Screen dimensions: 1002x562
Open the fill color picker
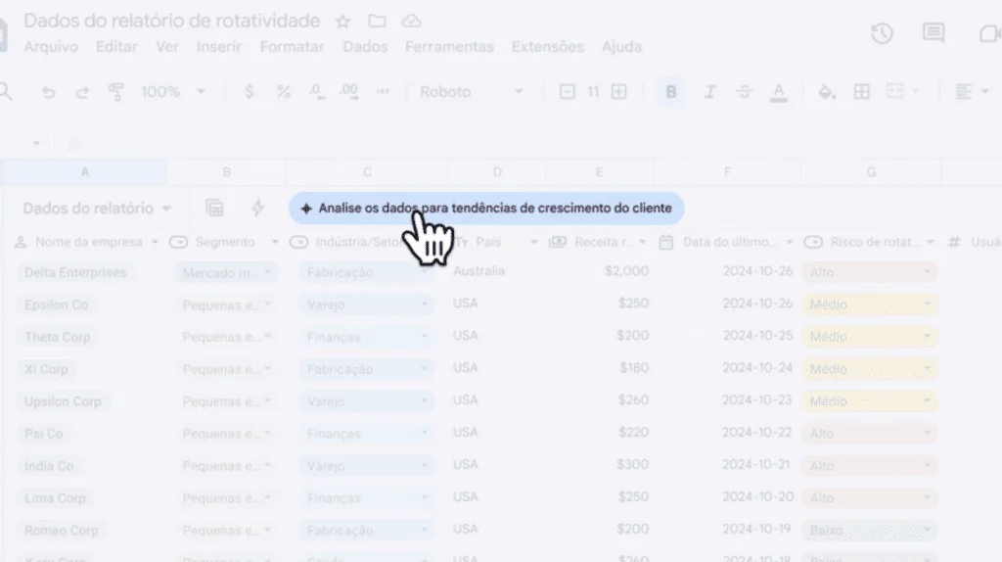[x=827, y=92]
